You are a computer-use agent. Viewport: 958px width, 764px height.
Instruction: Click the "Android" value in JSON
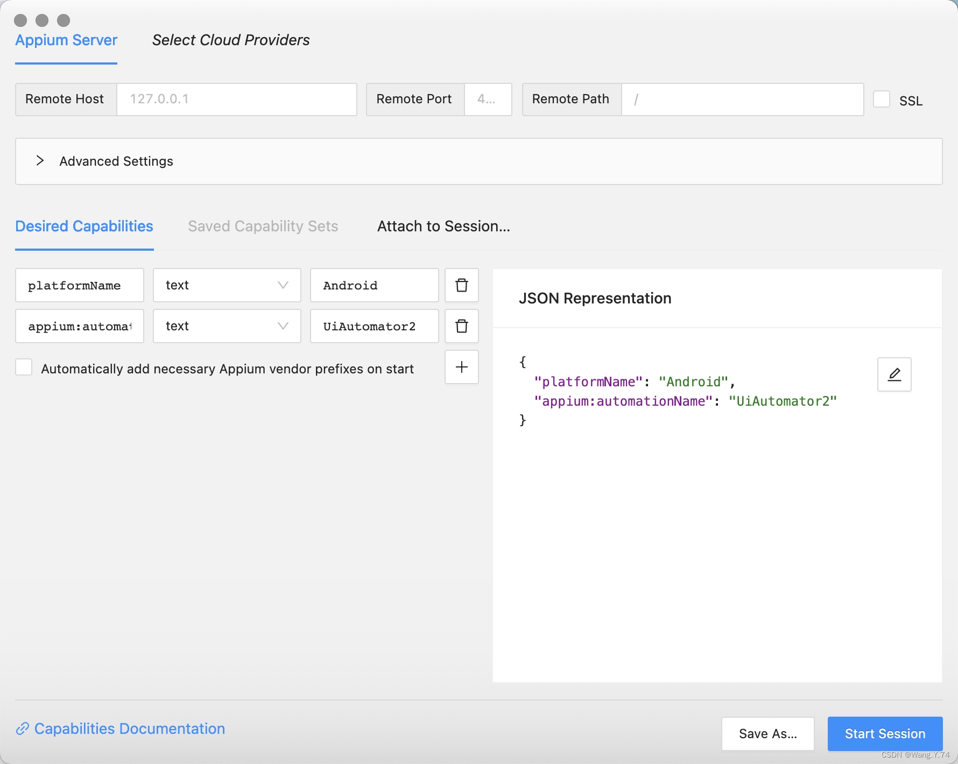pos(694,382)
